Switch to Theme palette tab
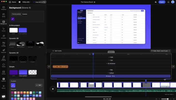176x100 pixels. pyautogui.click(x=16, y=14)
